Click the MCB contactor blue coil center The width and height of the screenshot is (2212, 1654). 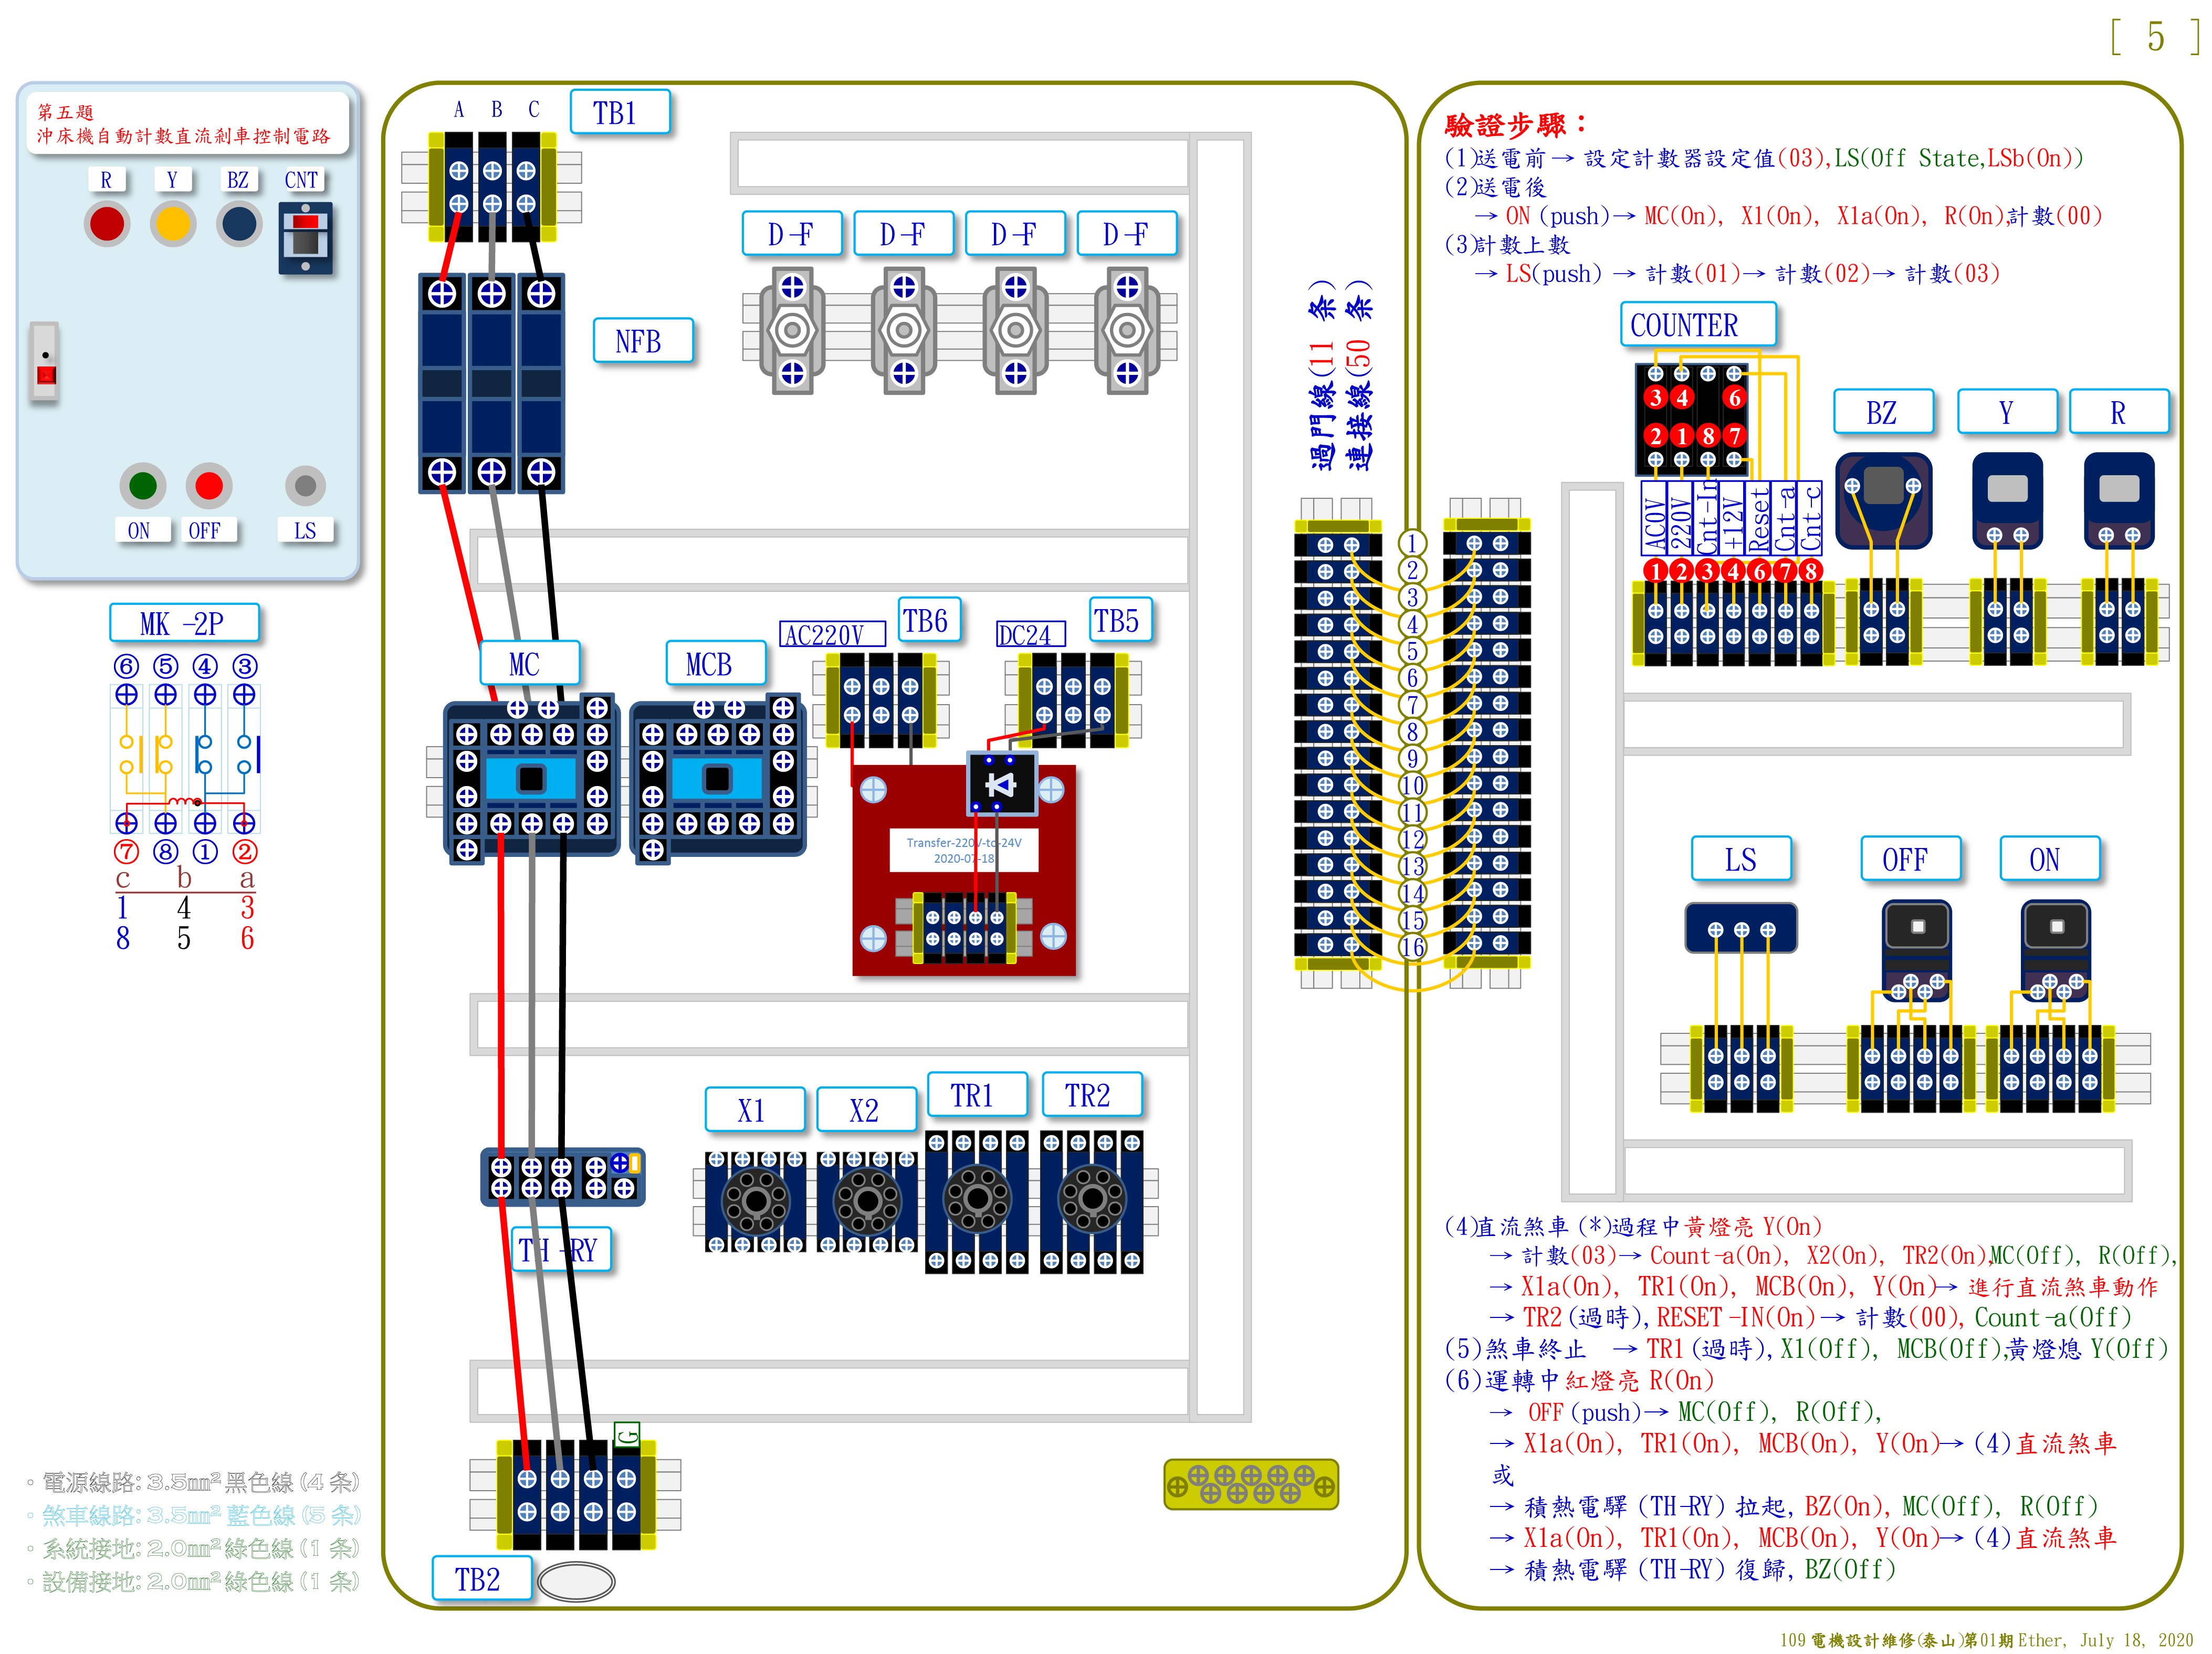717,778
